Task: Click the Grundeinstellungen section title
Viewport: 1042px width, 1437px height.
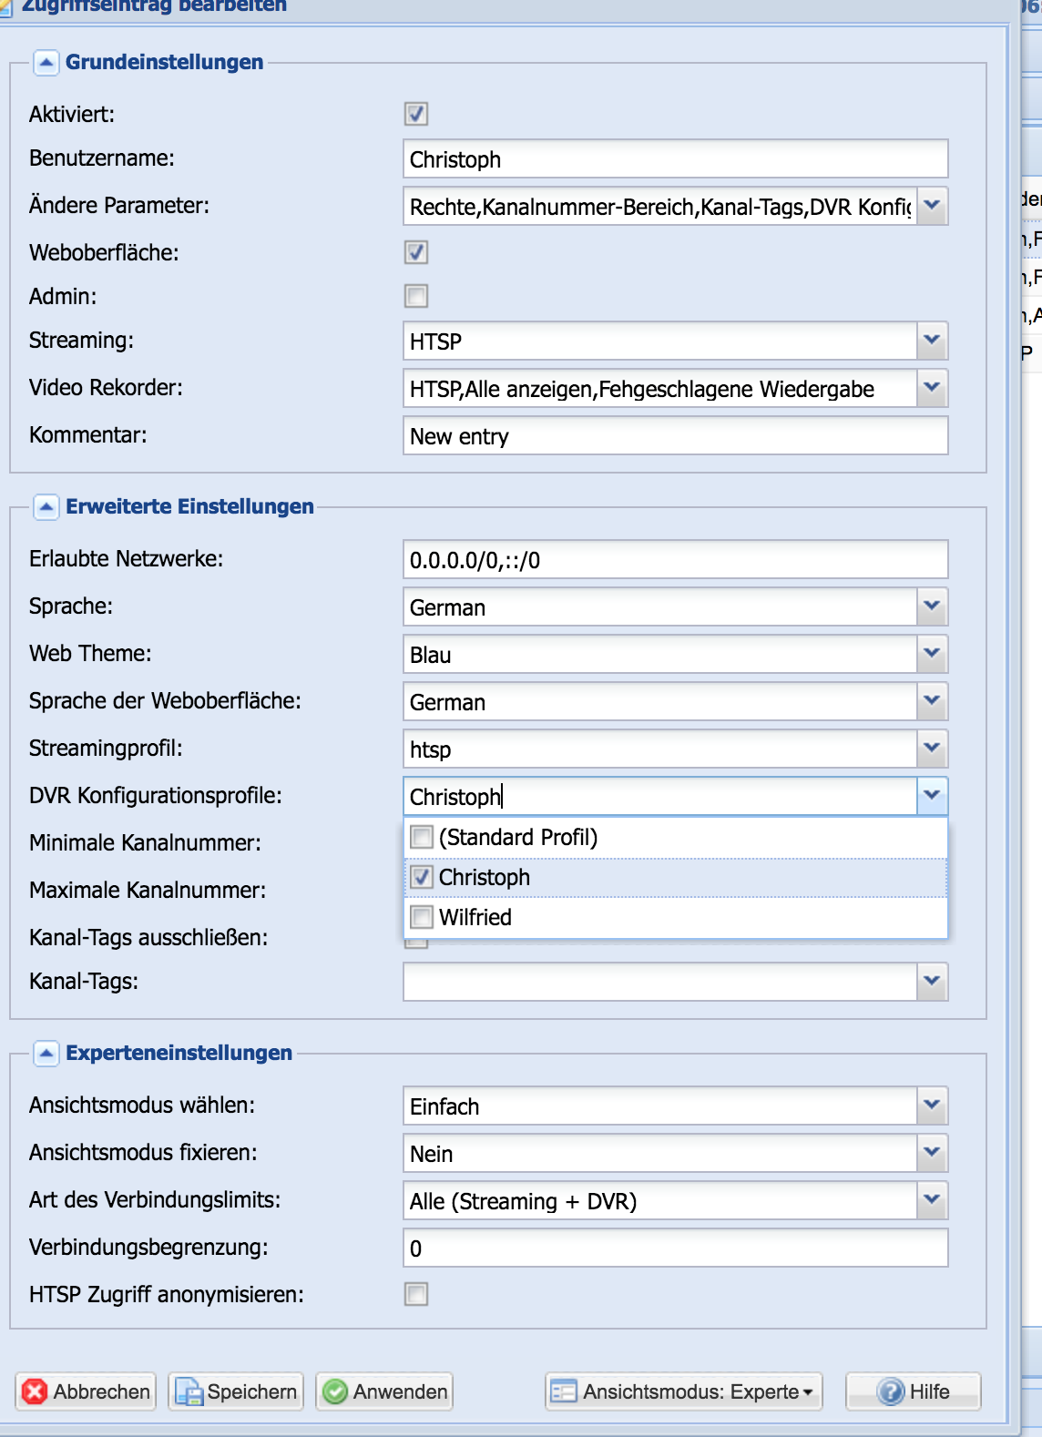Action: (165, 62)
